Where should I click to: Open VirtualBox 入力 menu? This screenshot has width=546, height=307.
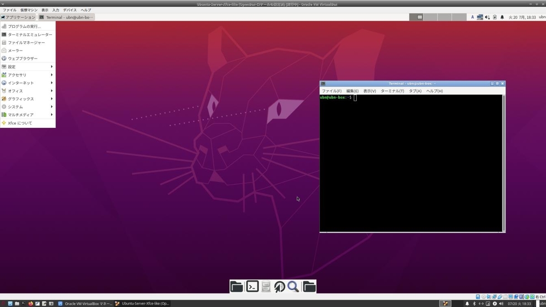56,10
